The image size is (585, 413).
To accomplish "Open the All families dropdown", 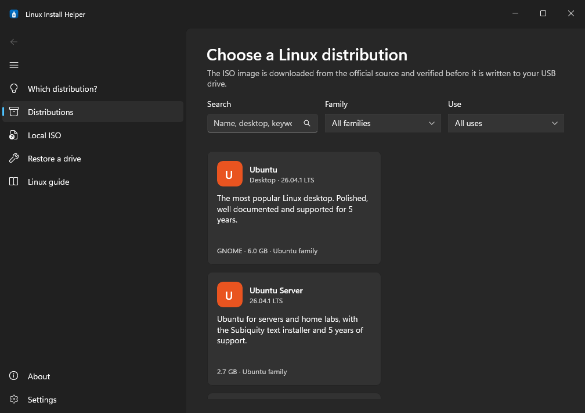I will 383,123.
